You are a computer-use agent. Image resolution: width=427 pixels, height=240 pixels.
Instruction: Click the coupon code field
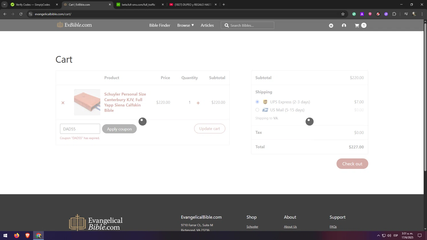[x=80, y=129]
